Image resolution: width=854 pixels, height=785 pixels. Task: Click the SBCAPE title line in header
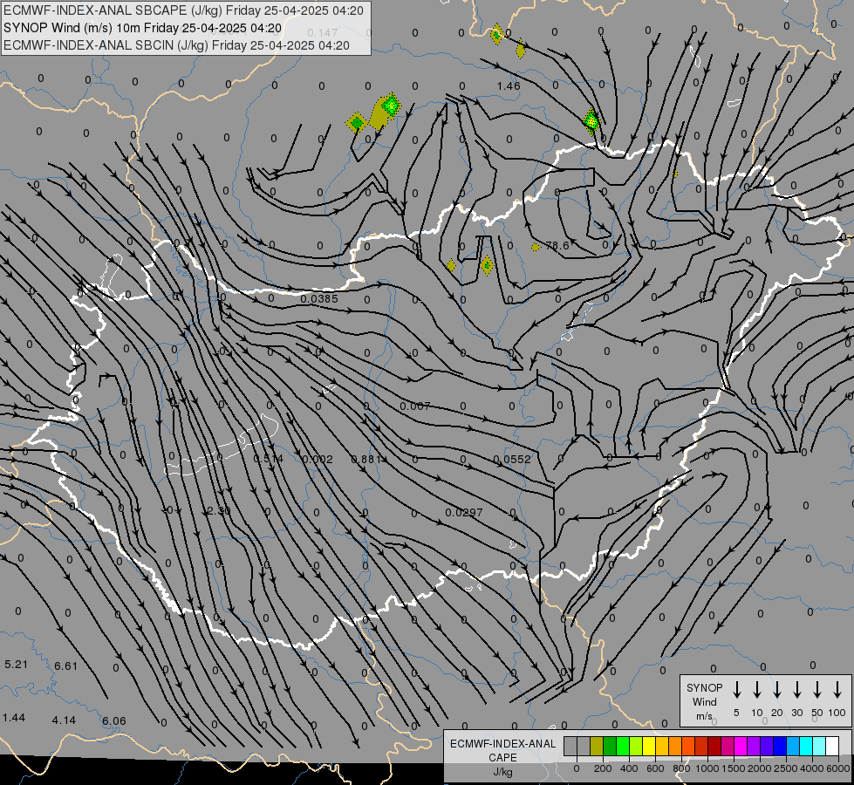183,10
